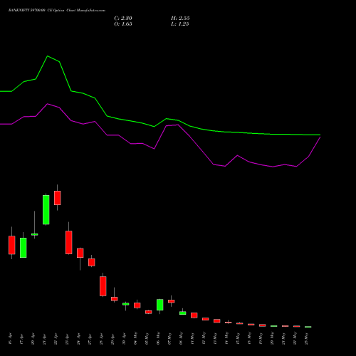Click the BANKNIFTY CE Option chart title
356x356 pixels.
click(x=57, y=11)
